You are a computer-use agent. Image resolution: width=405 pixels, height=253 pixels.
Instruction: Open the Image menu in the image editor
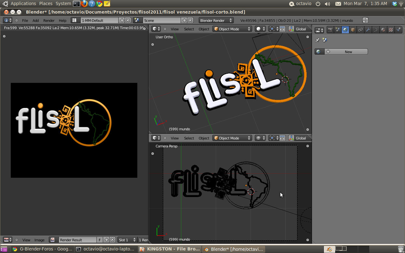[39, 240]
